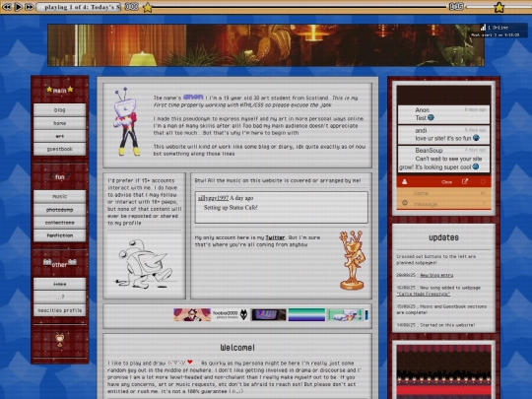532x399 pixels.
Task: Open the collections sidebar button
Action: (60, 223)
